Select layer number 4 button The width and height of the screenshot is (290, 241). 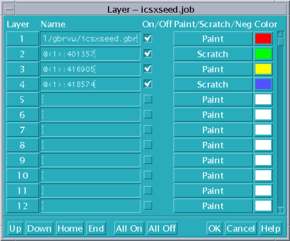tap(23, 84)
